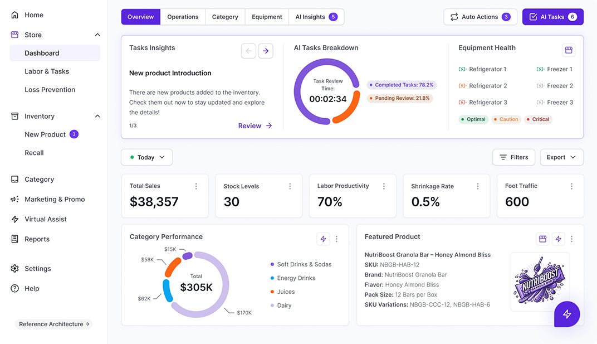Open the floating lightning assistant button

coord(567,314)
